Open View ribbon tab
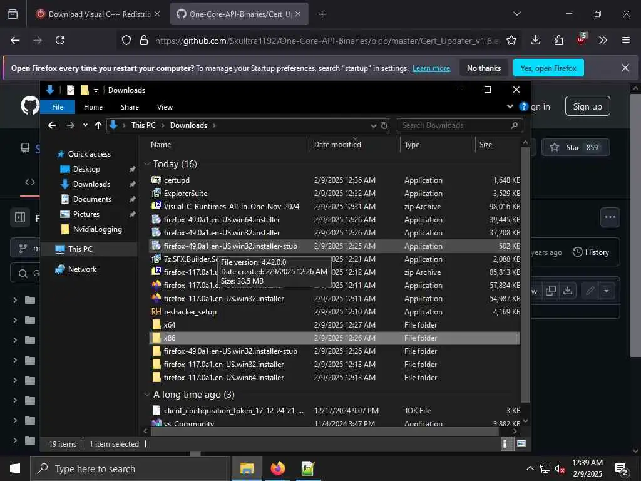This screenshot has height=481, width=641. (165, 106)
